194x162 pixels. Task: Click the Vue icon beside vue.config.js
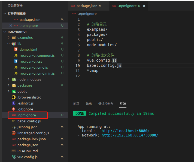[x=14, y=157]
